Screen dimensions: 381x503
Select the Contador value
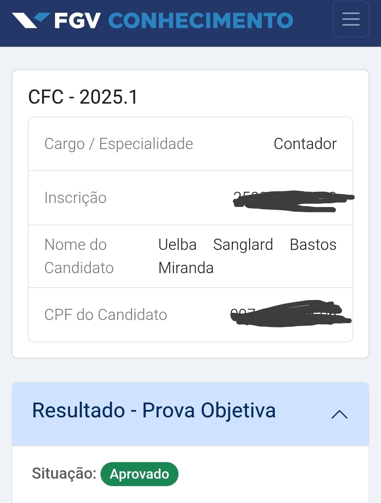click(305, 144)
